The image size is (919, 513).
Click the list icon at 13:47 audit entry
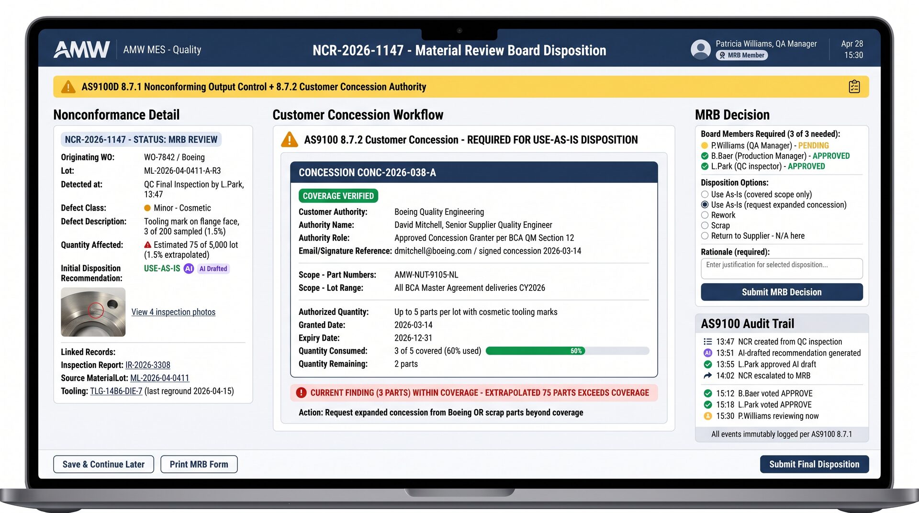click(x=707, y=342)
